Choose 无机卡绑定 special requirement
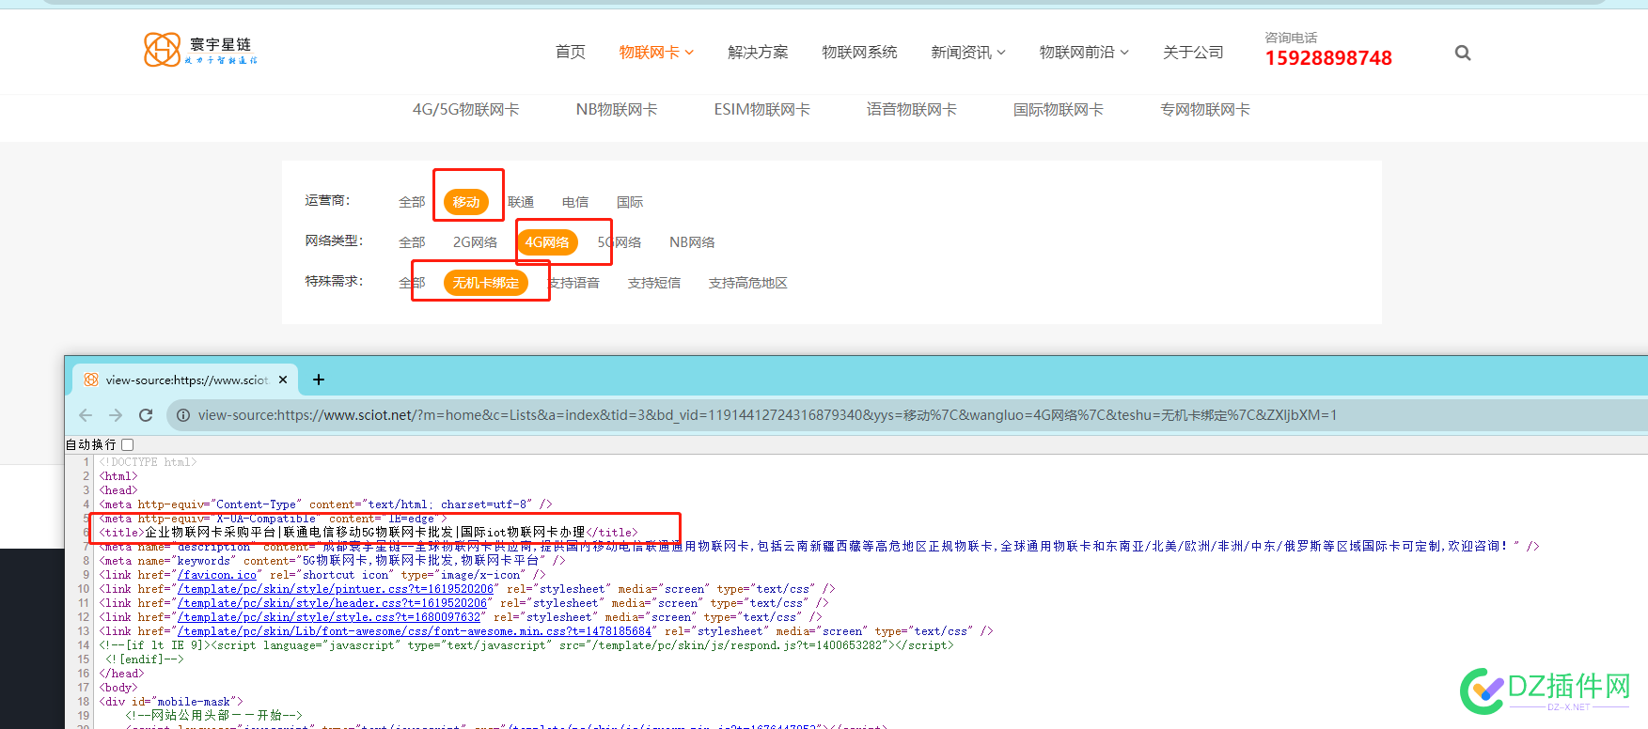This screenshot has height=729, width=1648. coord(486,283)
